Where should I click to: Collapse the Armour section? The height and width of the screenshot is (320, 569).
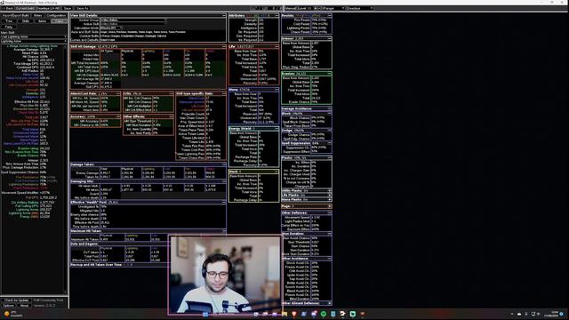330,38
